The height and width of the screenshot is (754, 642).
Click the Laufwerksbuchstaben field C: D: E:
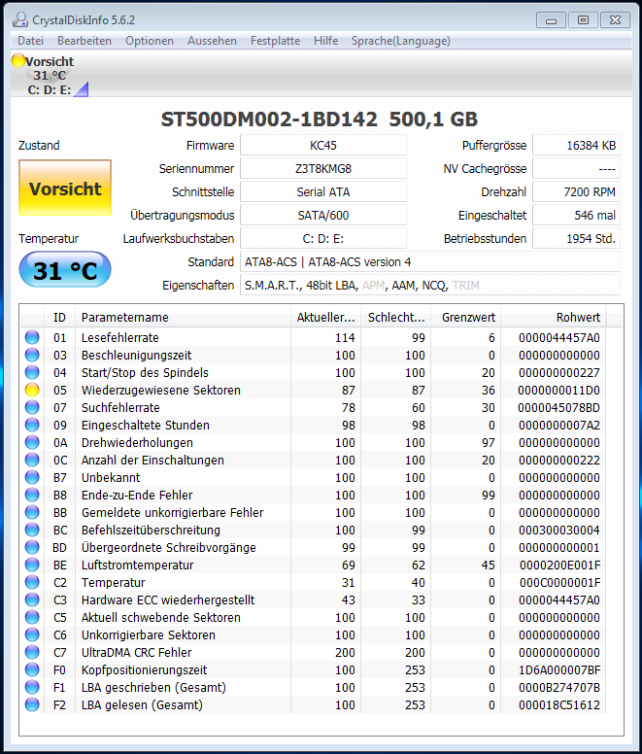[x=323, y=238]
